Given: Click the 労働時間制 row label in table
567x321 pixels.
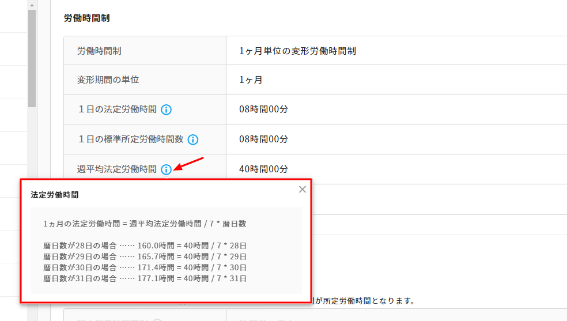Looking at the screenshot, I should (x=99, y=51).
